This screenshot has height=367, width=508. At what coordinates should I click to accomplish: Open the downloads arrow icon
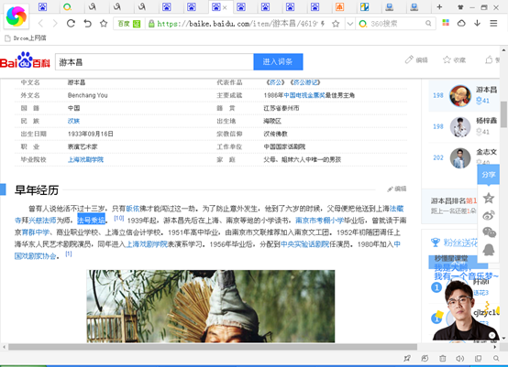pos(477,23)
